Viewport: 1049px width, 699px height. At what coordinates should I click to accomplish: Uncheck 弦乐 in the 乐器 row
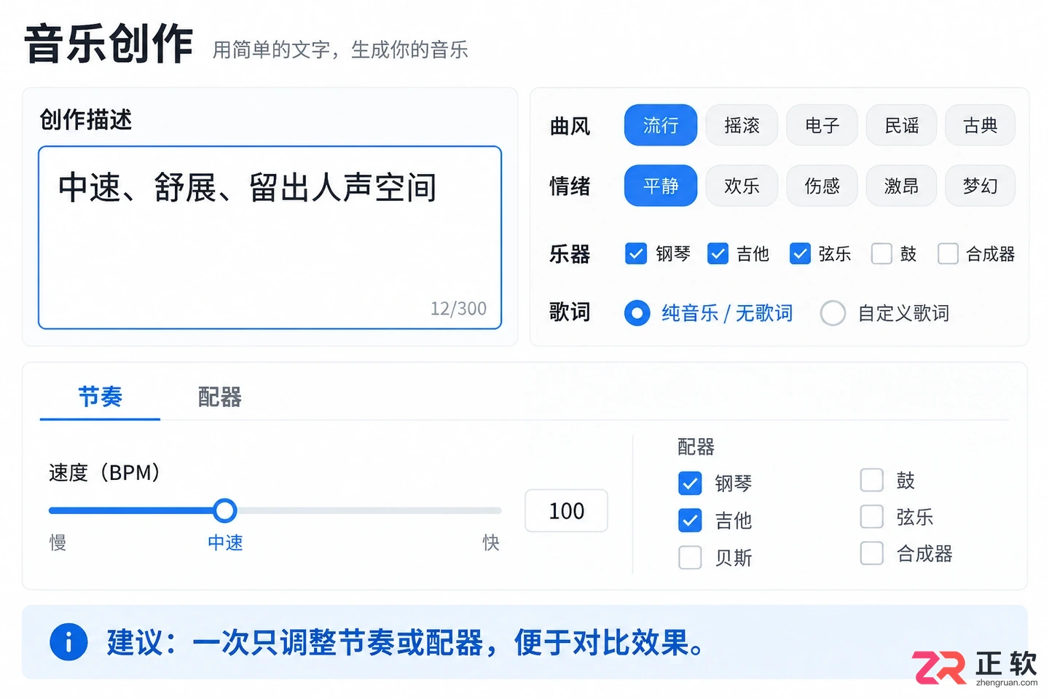click(800, 253)
